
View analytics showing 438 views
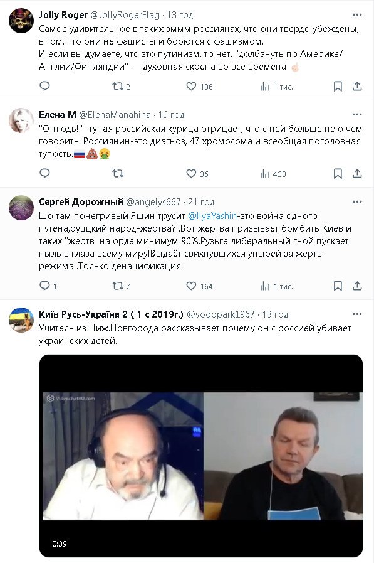[x=273, y=174]
